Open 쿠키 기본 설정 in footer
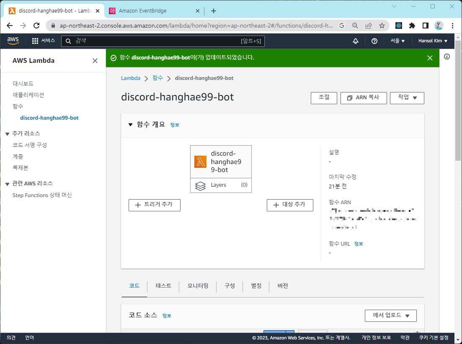This screenshot has height=344, width=462. [x=434, y=338]
